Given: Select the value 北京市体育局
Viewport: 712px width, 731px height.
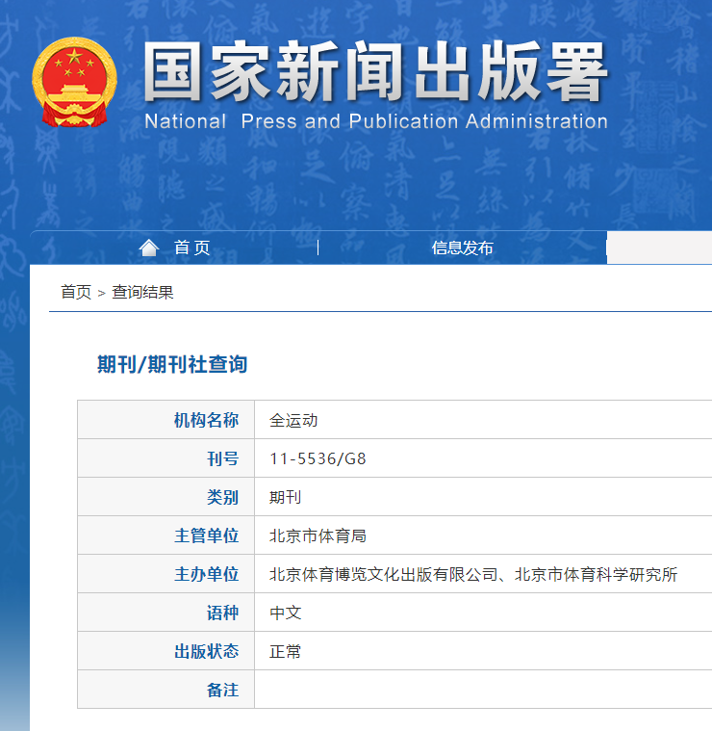Looking at the screenshot, I should point(318,536).
